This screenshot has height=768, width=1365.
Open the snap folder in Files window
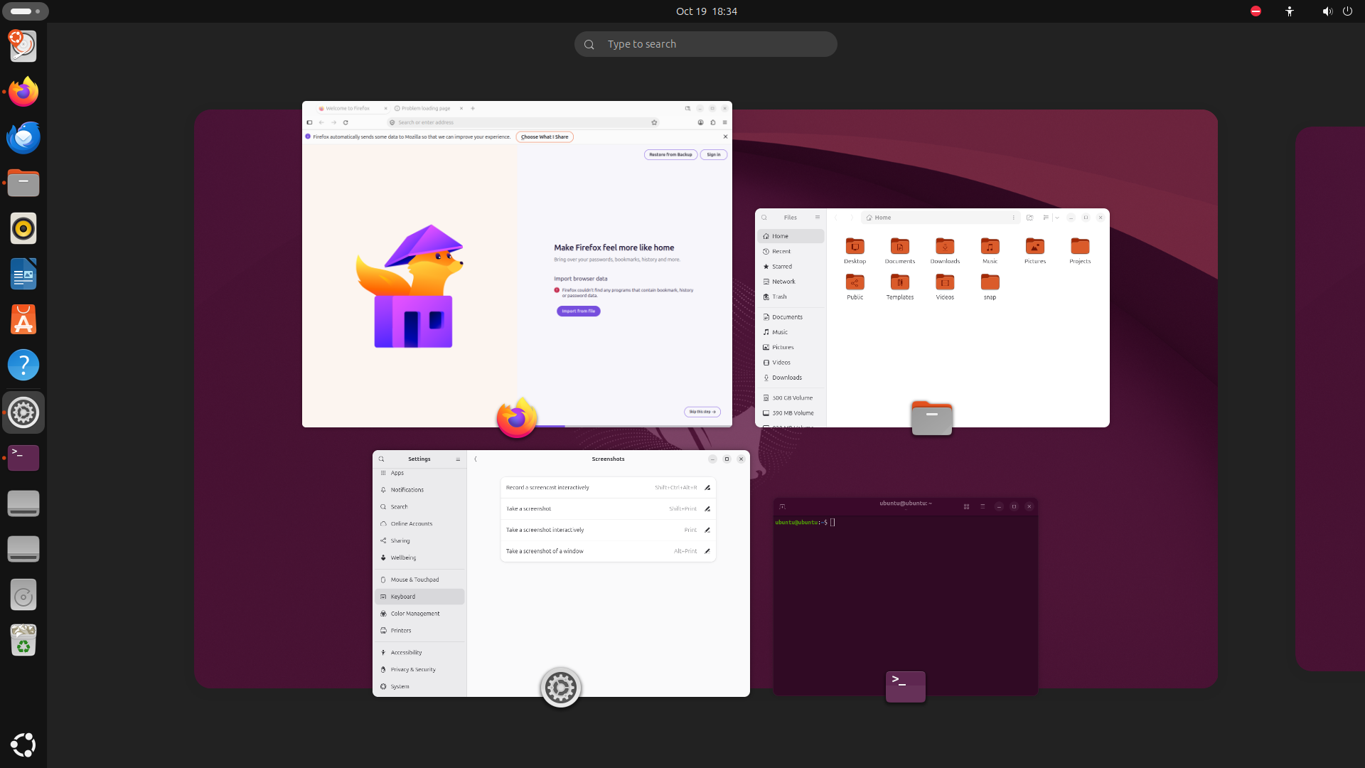[x=990, y=287]
